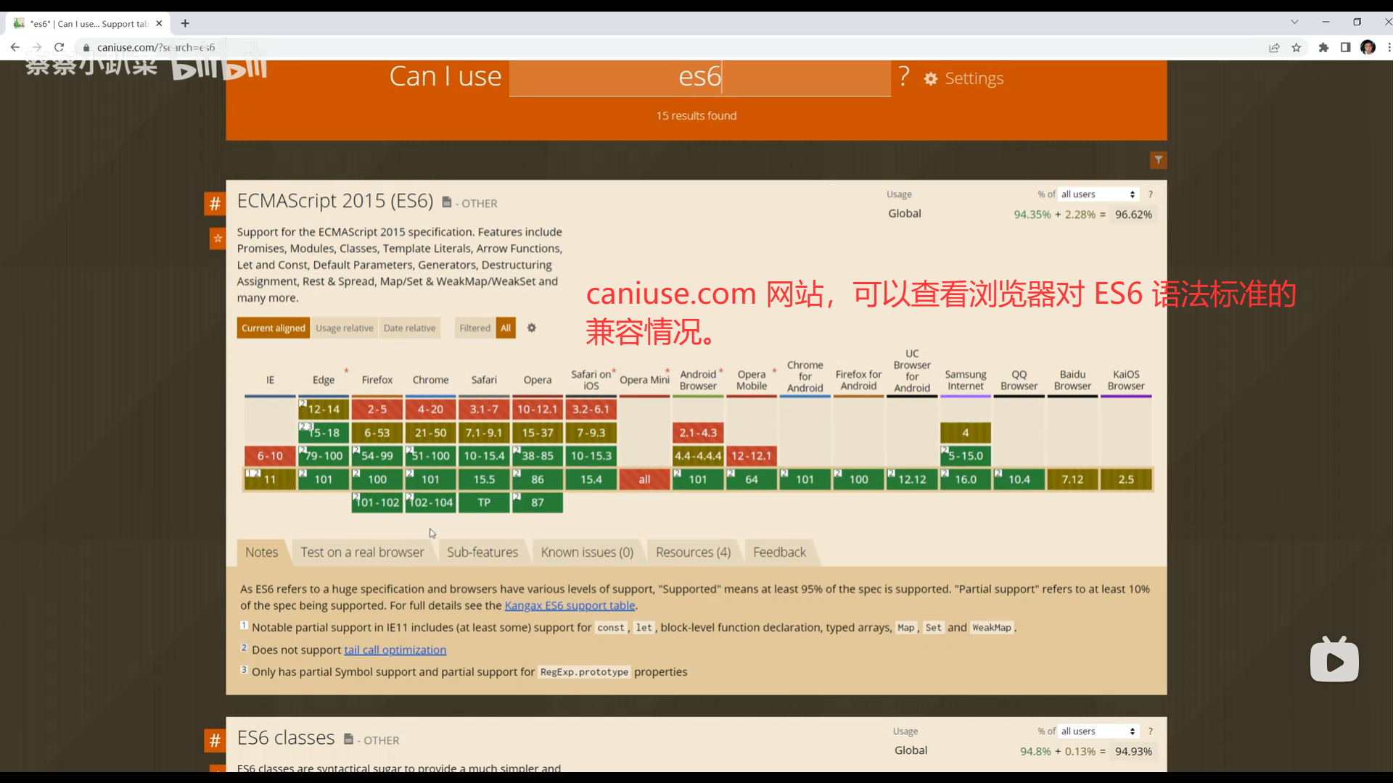Toggle the Filtered browsers view

click(x=474, y=328)
